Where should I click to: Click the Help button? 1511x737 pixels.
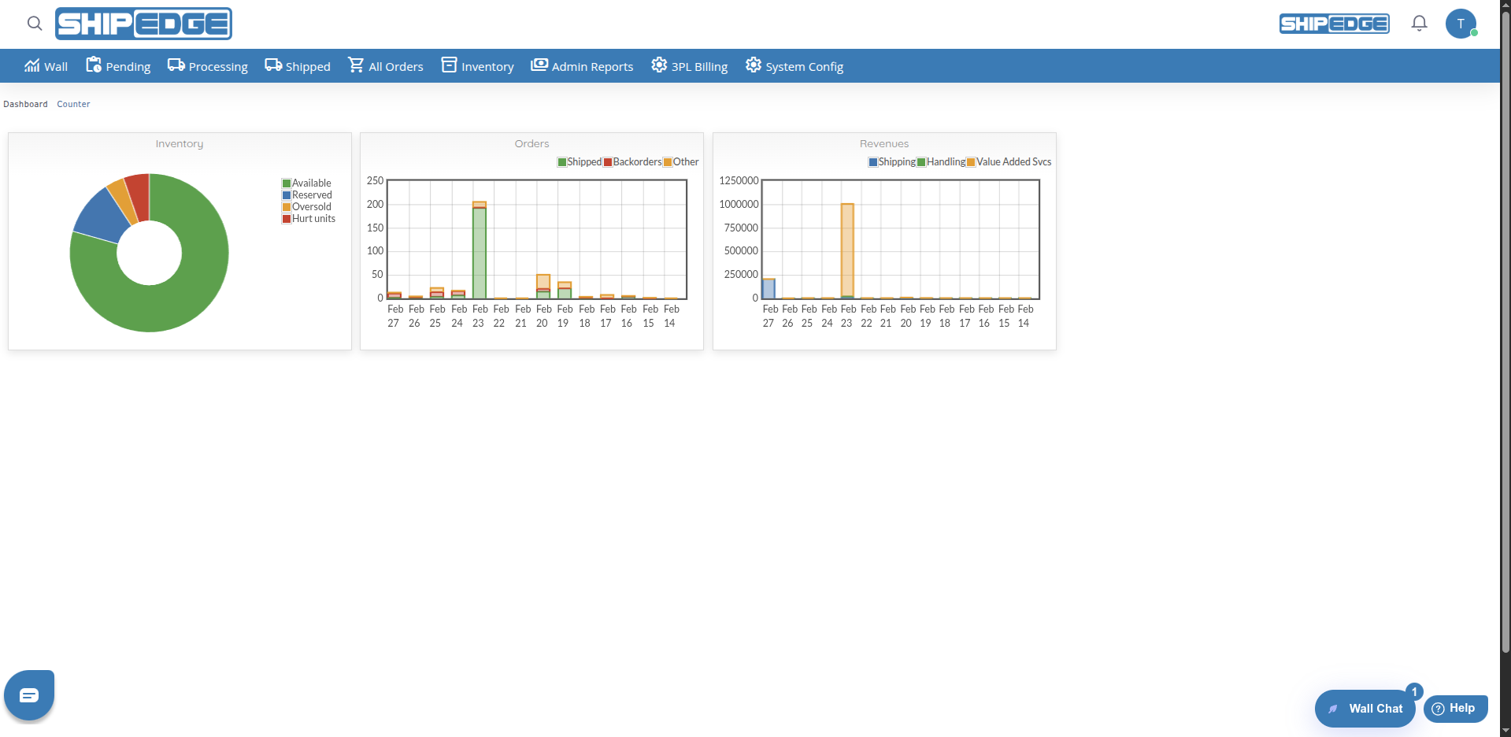pos(1456,708)
